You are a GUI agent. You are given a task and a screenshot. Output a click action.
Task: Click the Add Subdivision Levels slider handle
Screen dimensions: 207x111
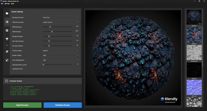click(43, 65)
